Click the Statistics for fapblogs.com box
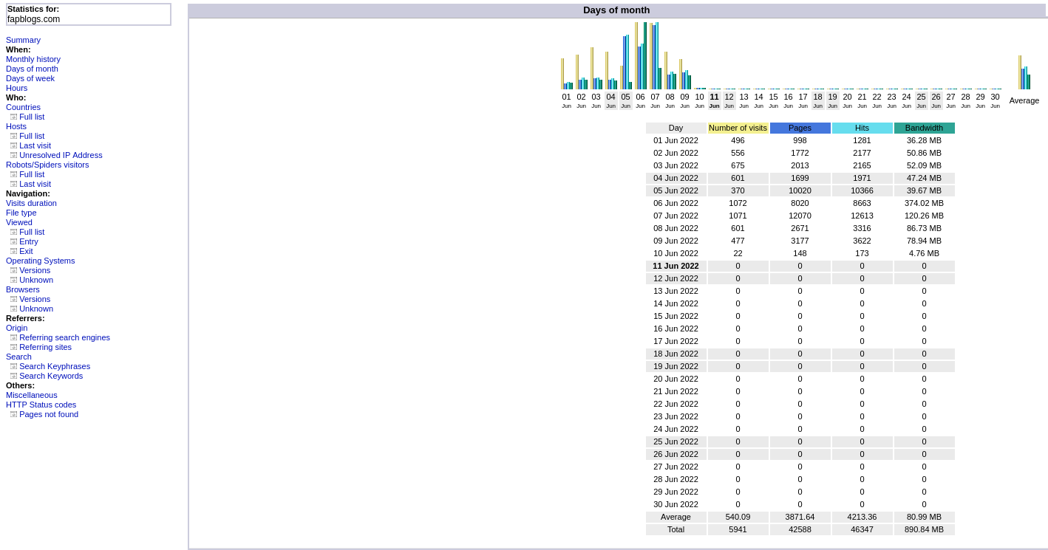Screen dimensions: 1048x550 [89, 14]
